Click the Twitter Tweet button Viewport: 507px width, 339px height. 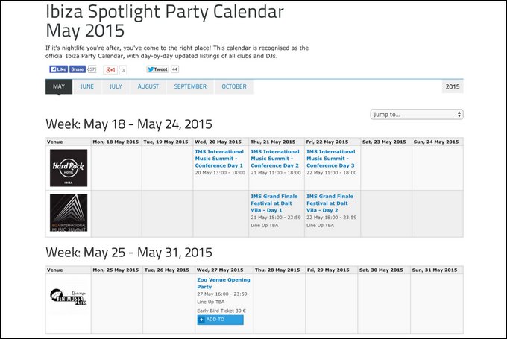(x=157, y=69)
